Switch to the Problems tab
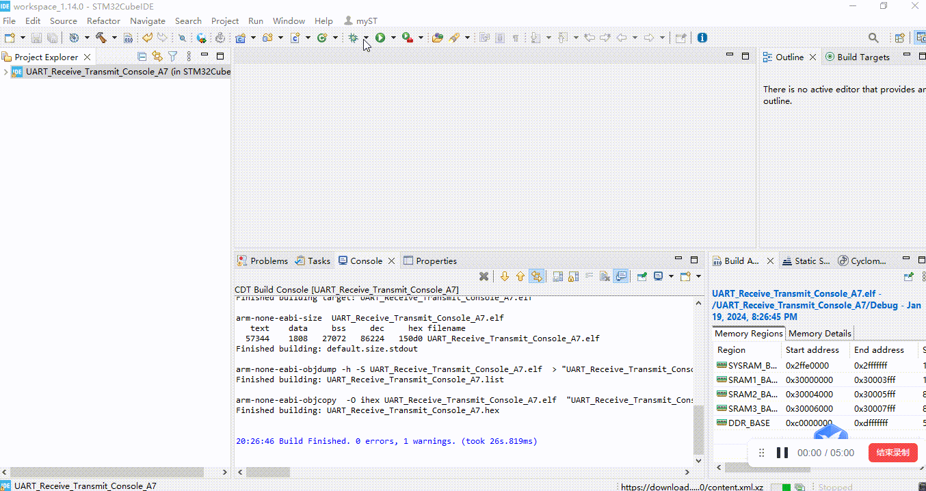This screenshot has width=926, height=491. pos(263,261)
